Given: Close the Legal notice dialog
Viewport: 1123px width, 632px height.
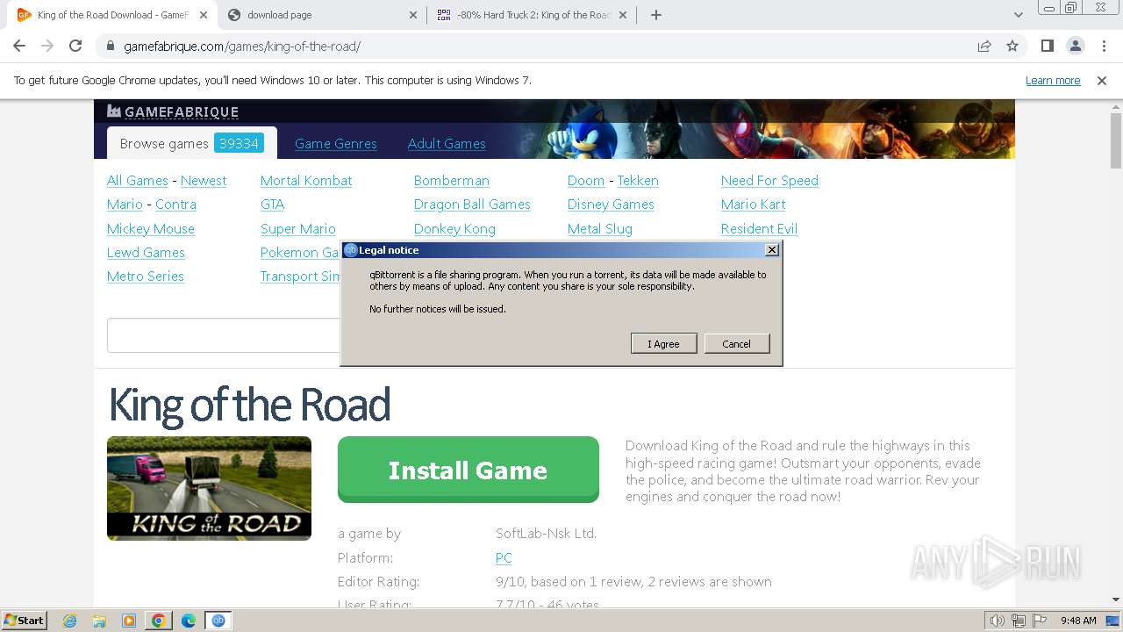Looking at the screenshot, I should coord(772,250).
